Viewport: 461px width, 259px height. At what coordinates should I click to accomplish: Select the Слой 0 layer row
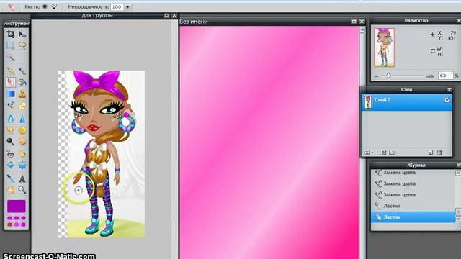click(x=407, y=102)
